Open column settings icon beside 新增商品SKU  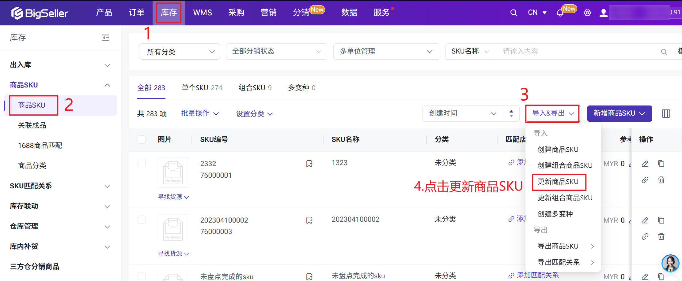[x=666, y=113]
